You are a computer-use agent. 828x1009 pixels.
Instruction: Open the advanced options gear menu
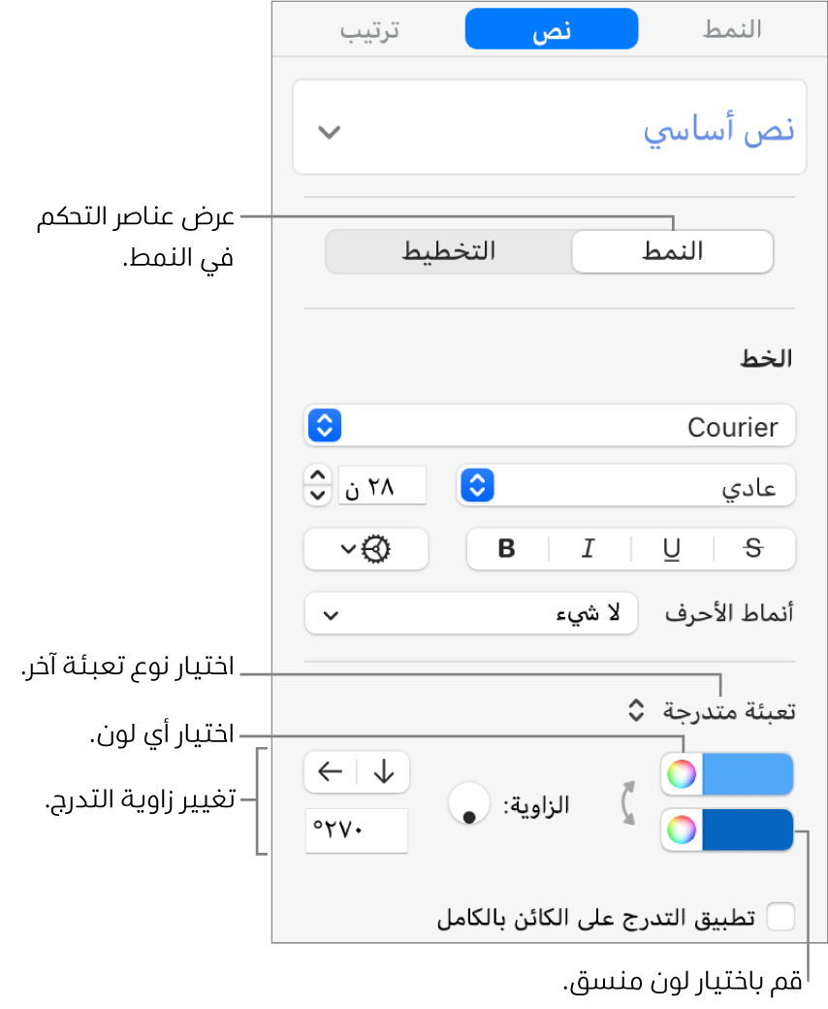click(x=366, y=549)
